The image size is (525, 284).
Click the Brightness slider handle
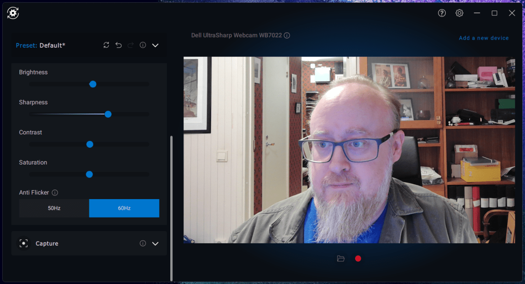coord(93,84)
